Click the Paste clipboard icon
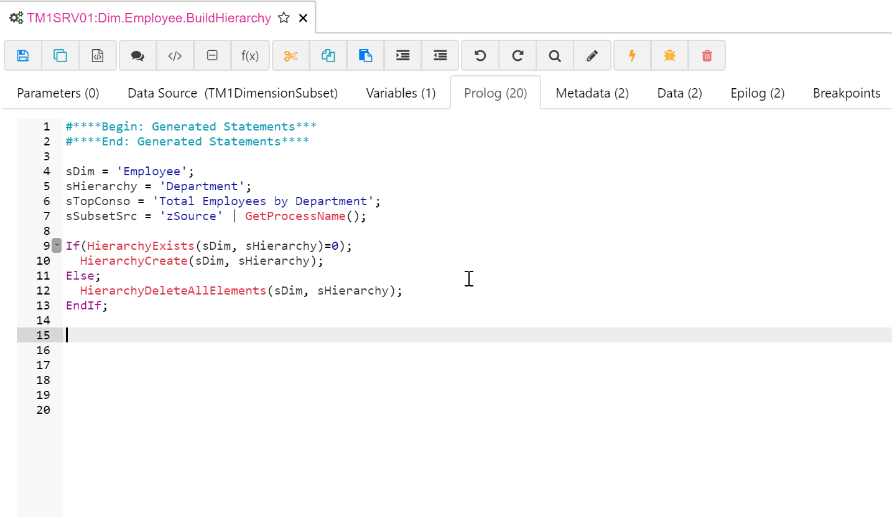This screenshot has width=892, height=517. point(366,56)
